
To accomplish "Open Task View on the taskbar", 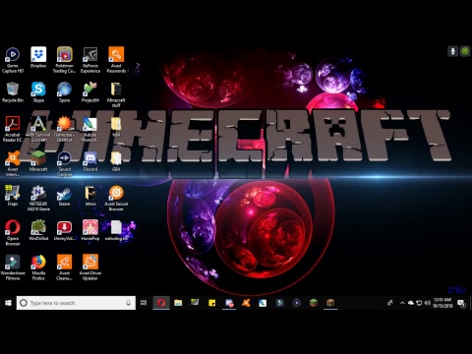I will tap(144, 303).
